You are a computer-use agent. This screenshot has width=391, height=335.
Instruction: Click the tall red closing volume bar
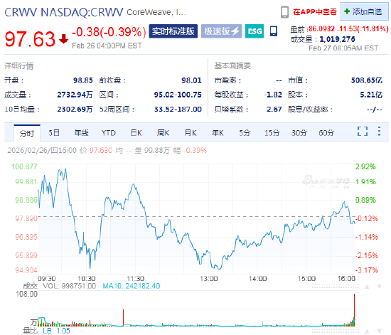tap(354, 310)
